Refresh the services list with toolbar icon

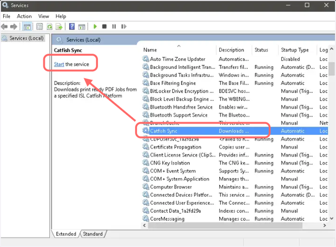pos(50,27)
